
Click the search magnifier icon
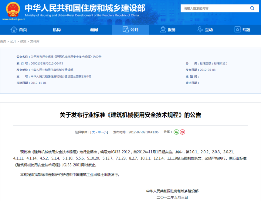[x=252, y=8]
